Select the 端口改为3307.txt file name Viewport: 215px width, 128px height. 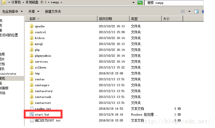[48, 120]
